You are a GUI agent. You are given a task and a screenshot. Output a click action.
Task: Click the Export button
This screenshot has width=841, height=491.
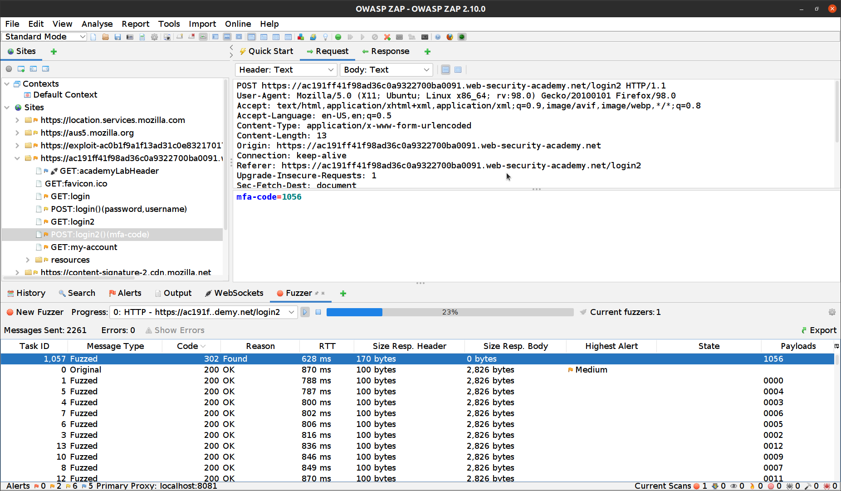click(x=819, y=330)
